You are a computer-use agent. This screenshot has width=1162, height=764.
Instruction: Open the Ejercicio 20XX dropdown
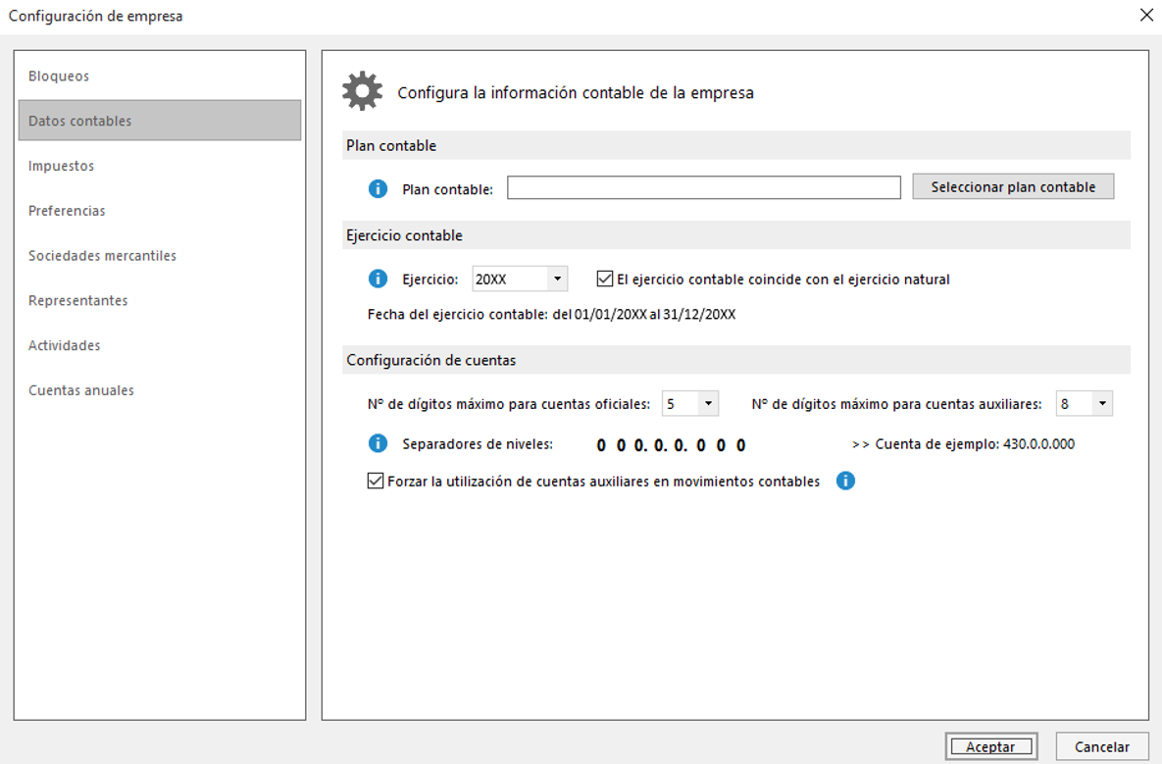coord(557,279)
